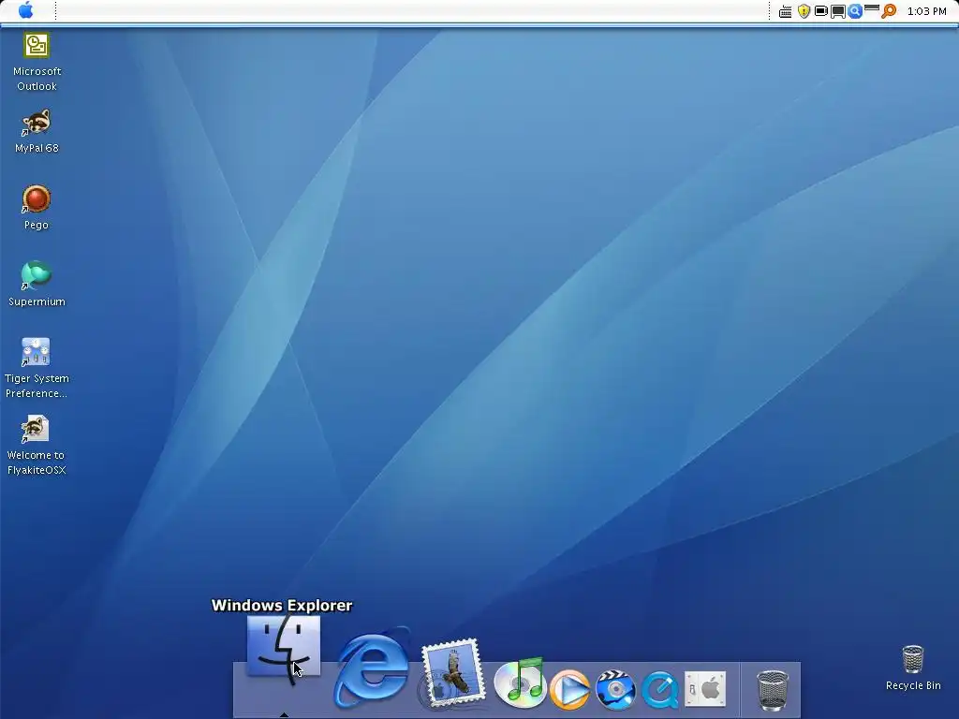Open the Apple logo start menu
The image size is (959, 719).
coord(25,10)
